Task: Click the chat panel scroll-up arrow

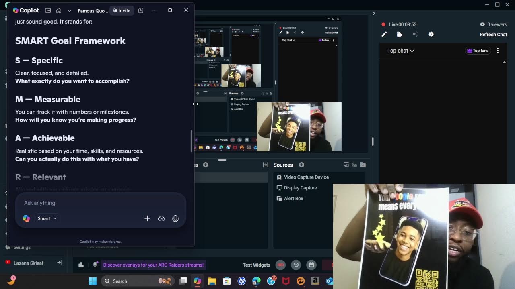Action: click(505, 62)
